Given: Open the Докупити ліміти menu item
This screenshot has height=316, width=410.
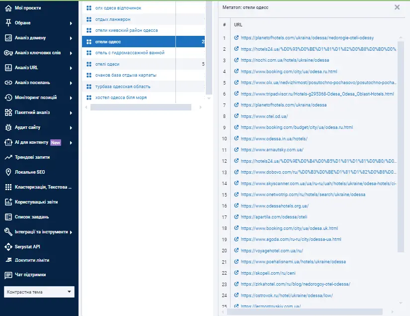Looking at the screenshot, I should point(32,260).
